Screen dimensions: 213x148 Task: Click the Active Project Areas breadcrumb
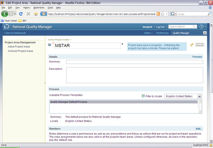58,40
